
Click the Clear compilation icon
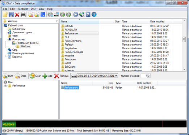click(32, 76)
